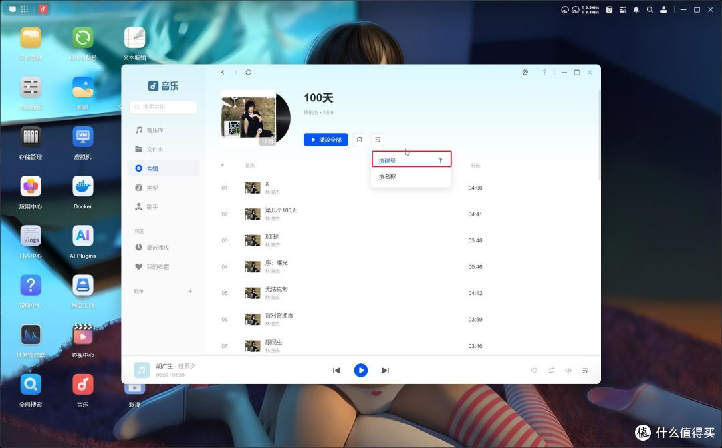Open 歌手 artists section
Image resolution: width=722 pixels, height=448 pixels.
click(x=164, y=207)
